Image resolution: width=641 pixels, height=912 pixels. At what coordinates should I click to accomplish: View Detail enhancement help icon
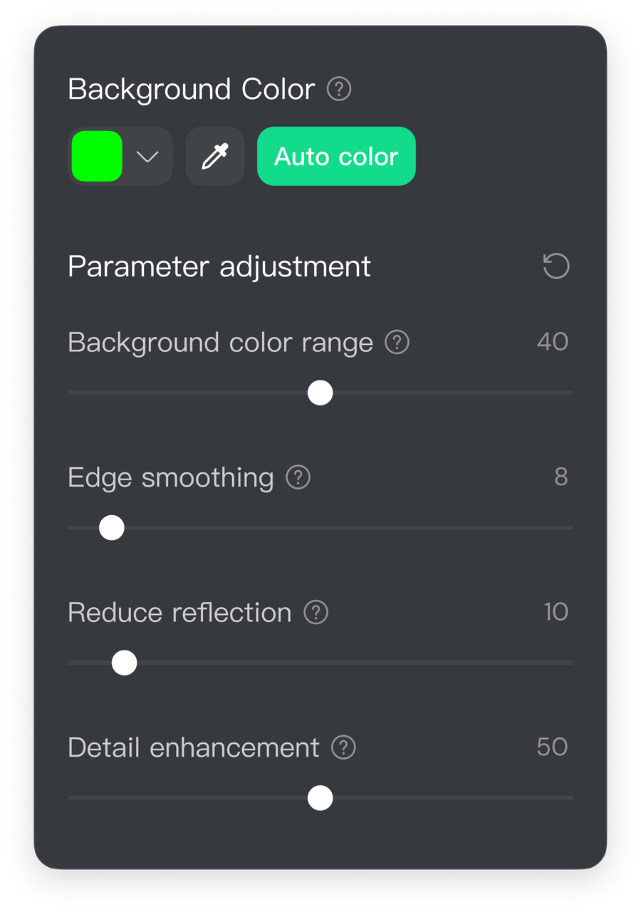(343, 747)
